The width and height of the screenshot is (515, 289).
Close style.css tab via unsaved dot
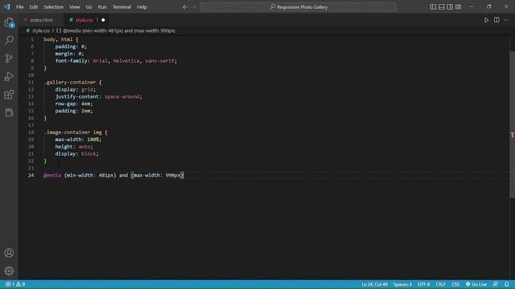pos(103,20)
